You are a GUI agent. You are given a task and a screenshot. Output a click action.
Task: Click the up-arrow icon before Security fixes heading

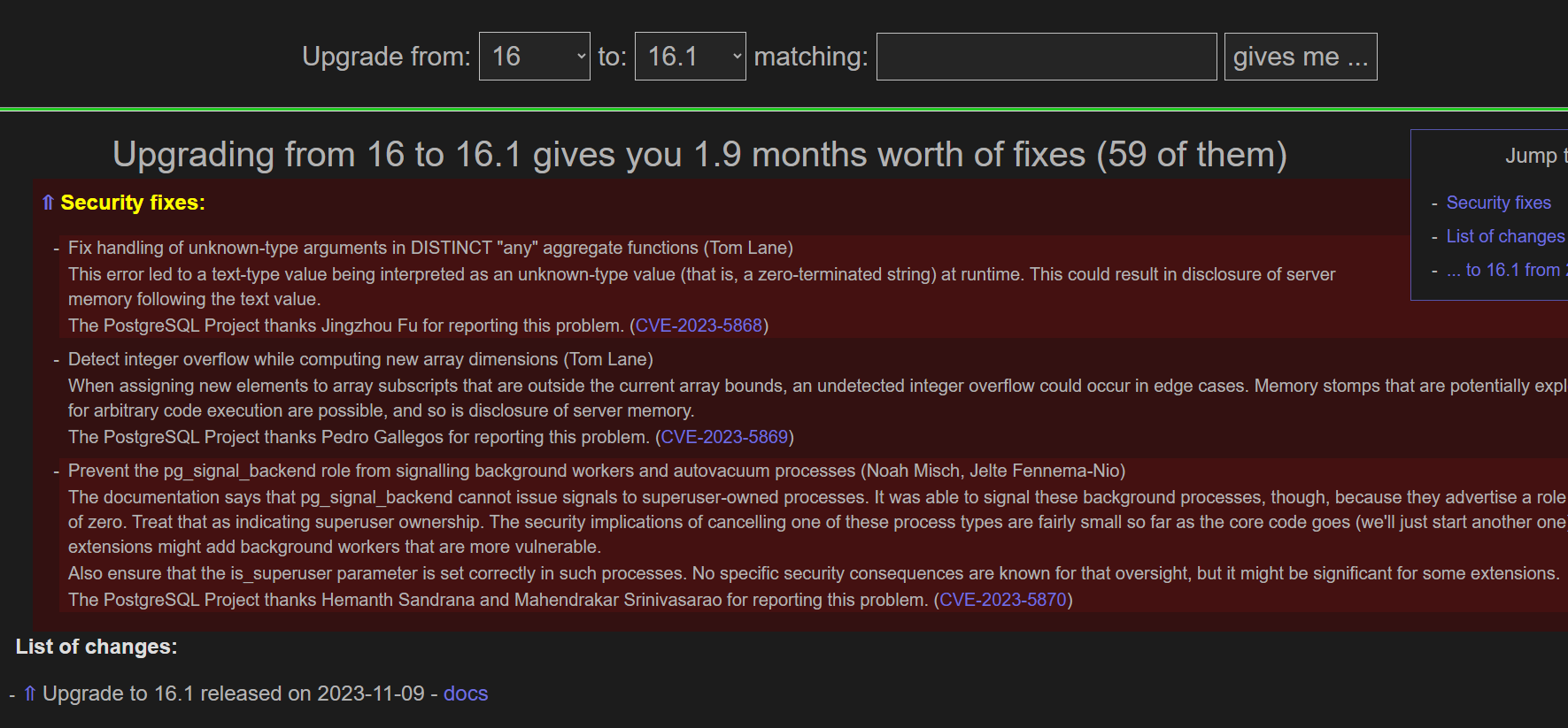click(48, 203)
